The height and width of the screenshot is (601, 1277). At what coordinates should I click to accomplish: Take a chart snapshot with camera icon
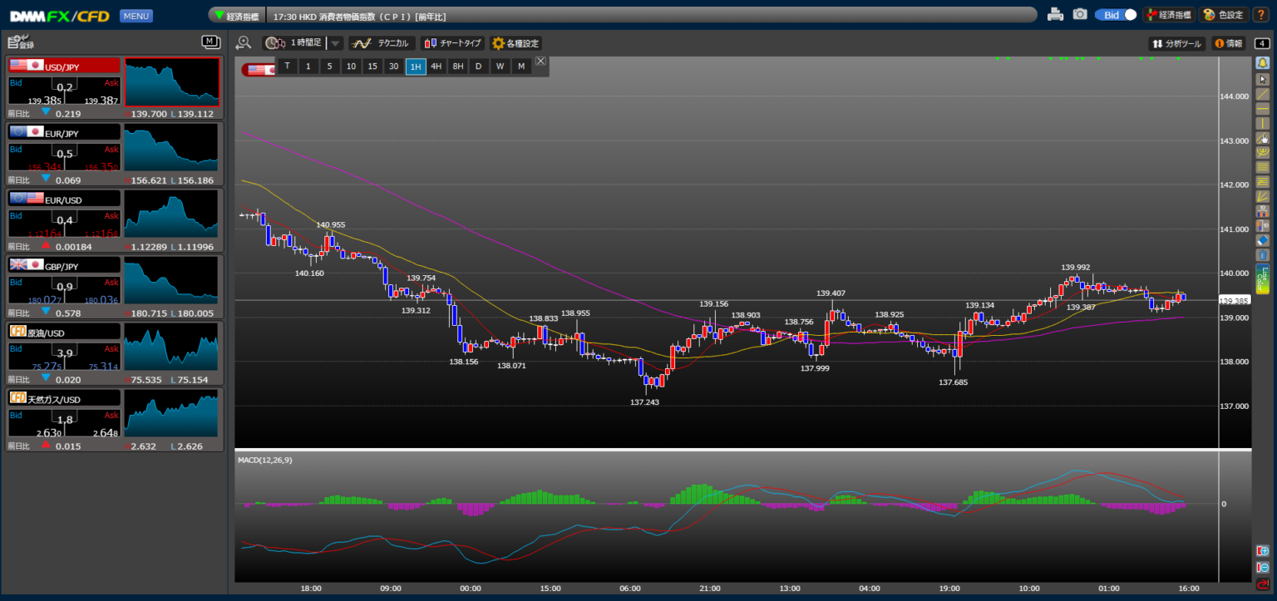(x=1080, y=14)
